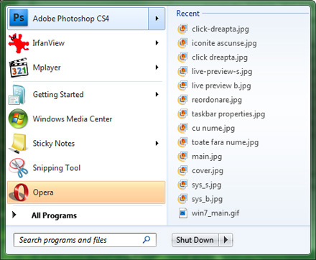Click the Search programs and files box
316x260 pixels.
(85, 240)
